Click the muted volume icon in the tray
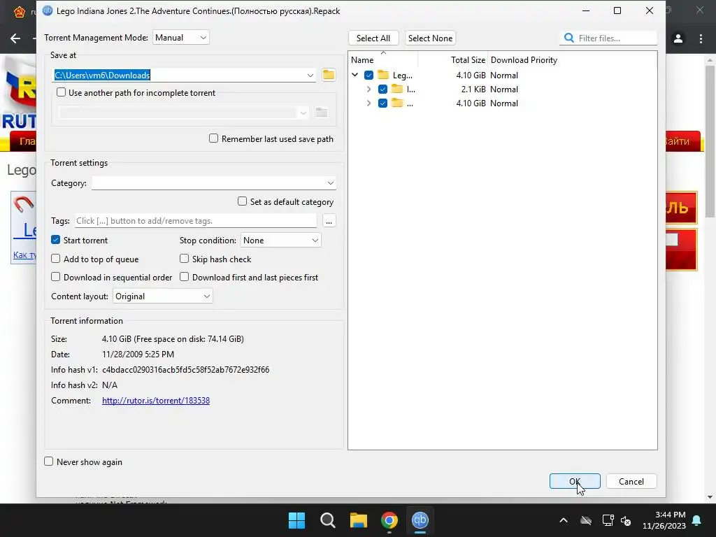The image size is (716, 537). click(x=626, y=520)
